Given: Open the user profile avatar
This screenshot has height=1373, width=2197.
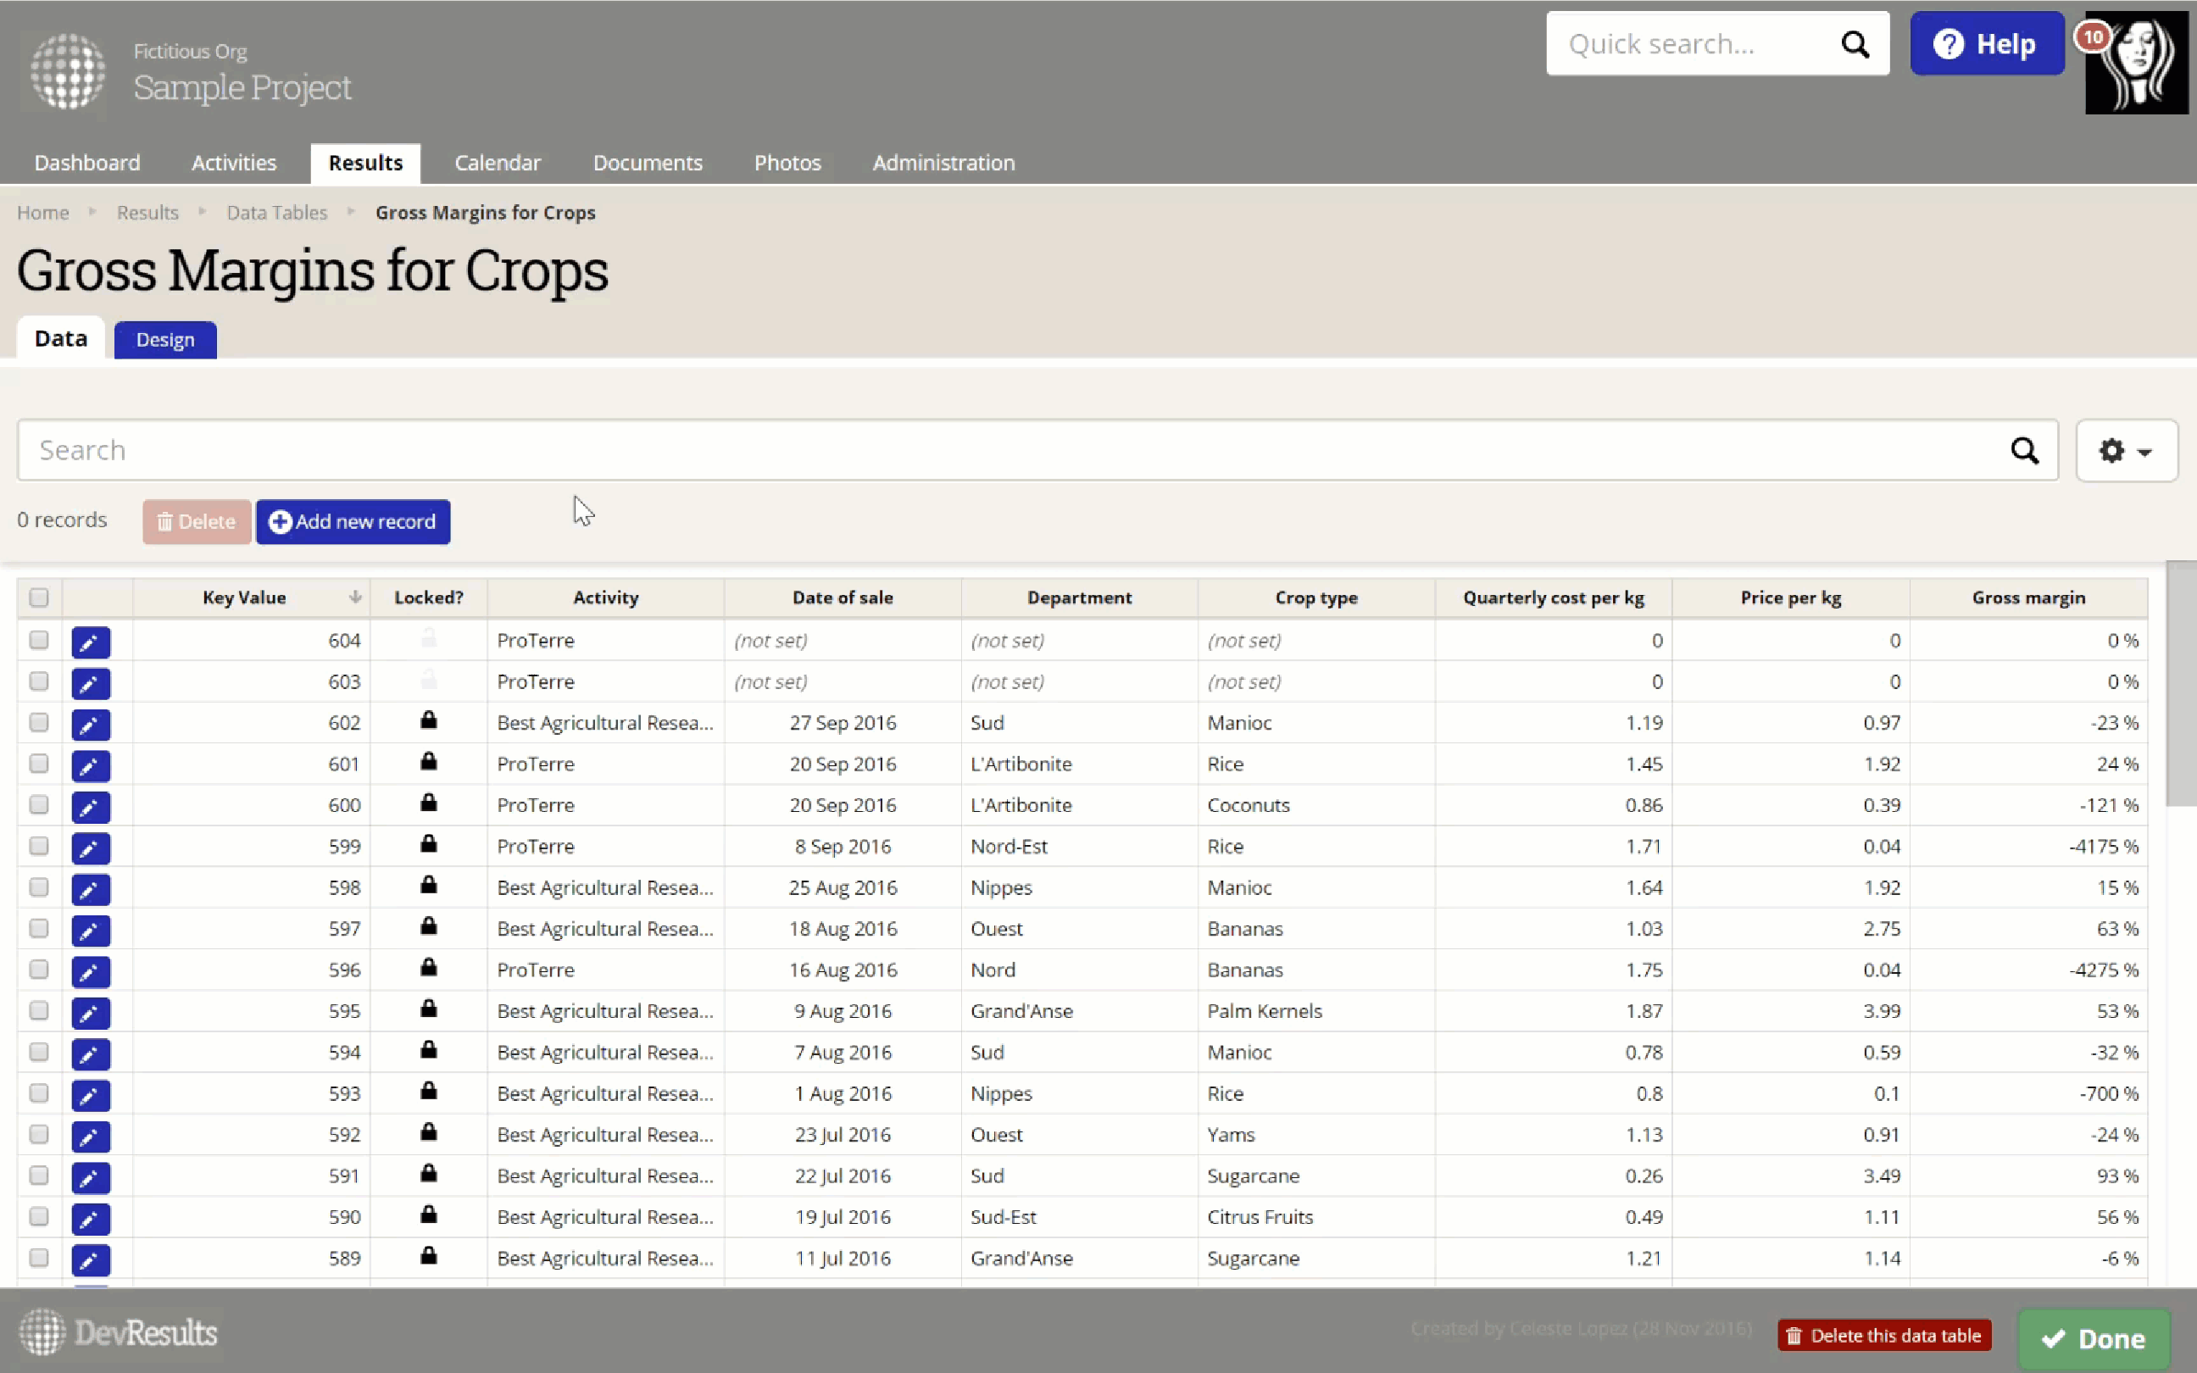Looking at the screenshot, I should [x=2135, y=64].
